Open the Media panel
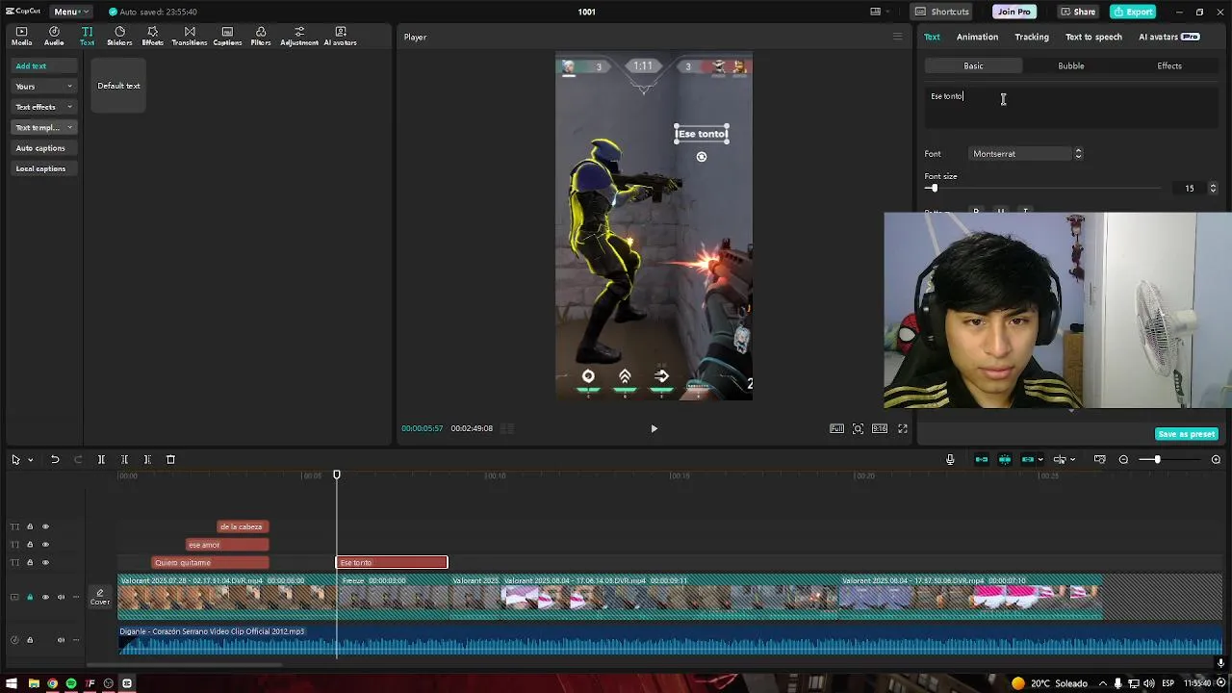The height and width of the screenshot is (693, 1232). [x=21, y=37]
